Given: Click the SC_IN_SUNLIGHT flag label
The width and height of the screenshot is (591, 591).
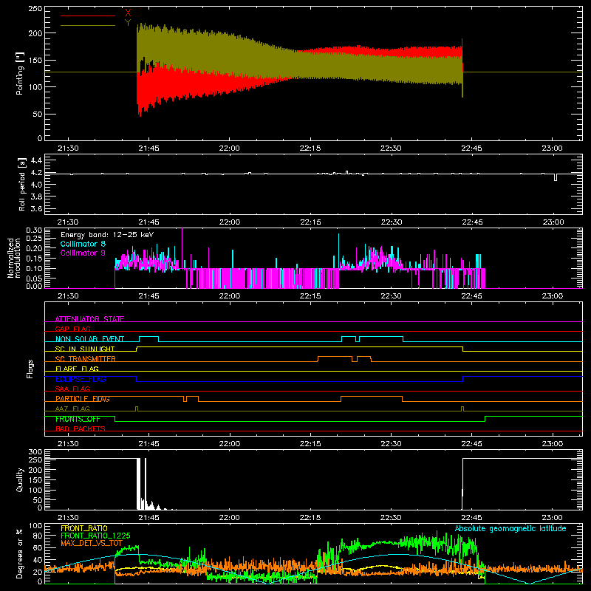Looking at the screenshot, I should click(85, 349).
